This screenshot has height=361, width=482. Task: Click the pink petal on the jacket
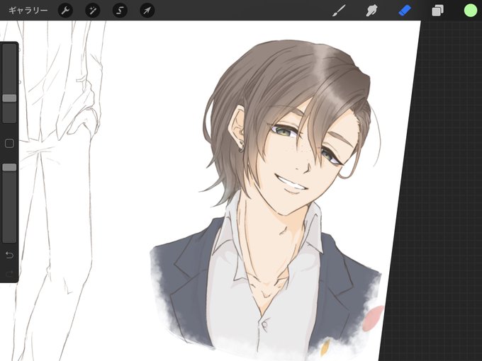[373, 319]
